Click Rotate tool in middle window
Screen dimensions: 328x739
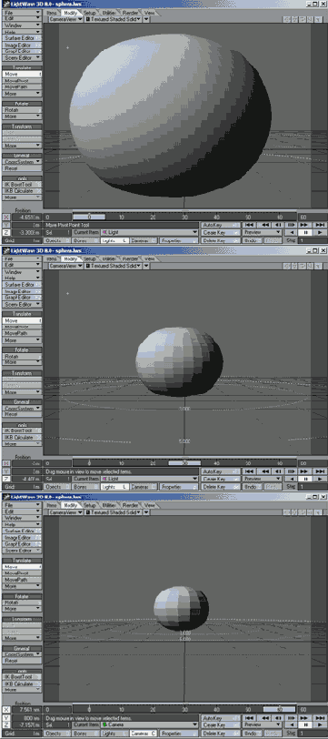(x=22, y=357)
